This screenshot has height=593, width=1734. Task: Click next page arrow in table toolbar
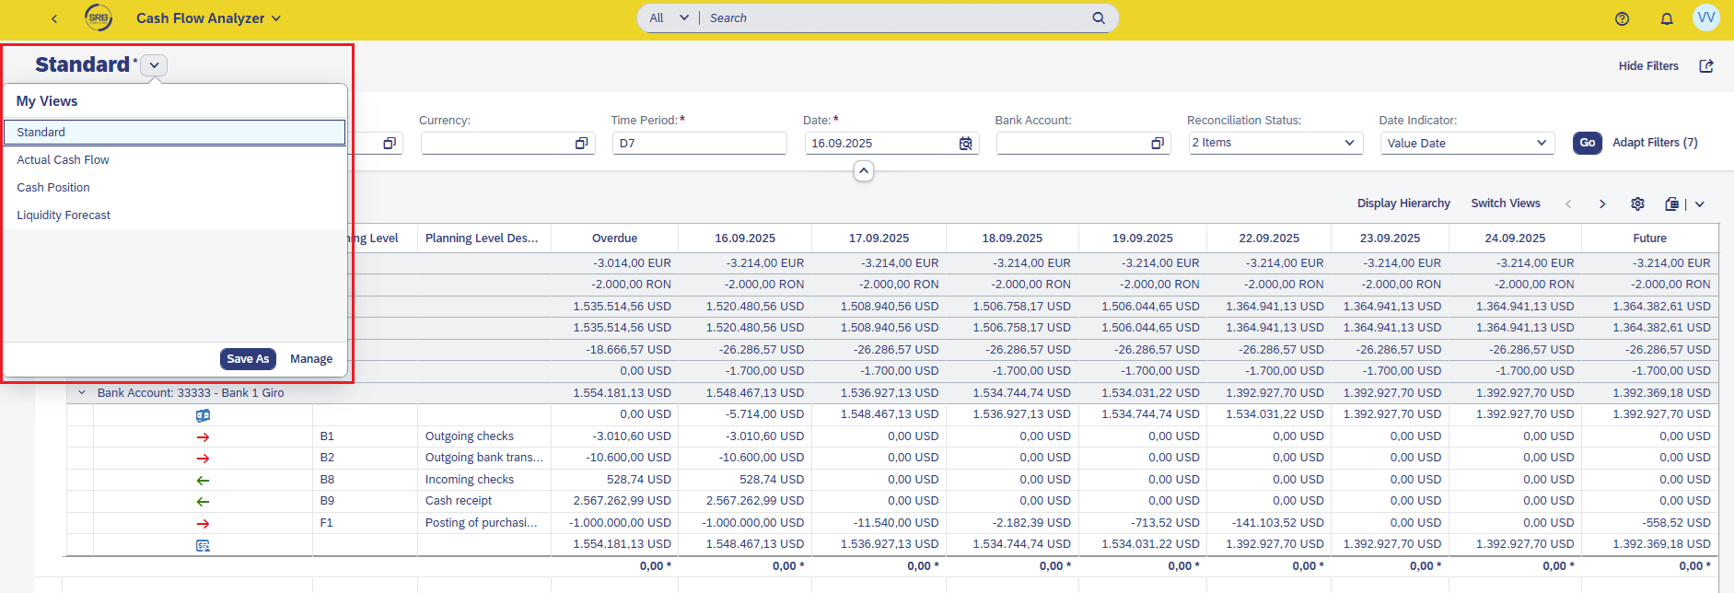(1601, 203)
